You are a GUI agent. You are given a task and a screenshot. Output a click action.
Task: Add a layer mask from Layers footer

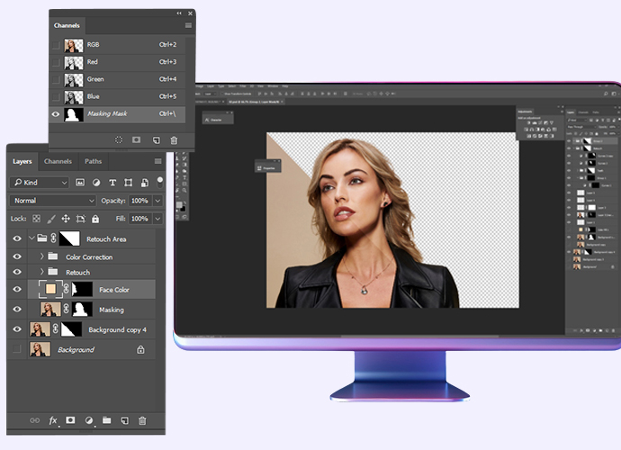pos(70,420)
